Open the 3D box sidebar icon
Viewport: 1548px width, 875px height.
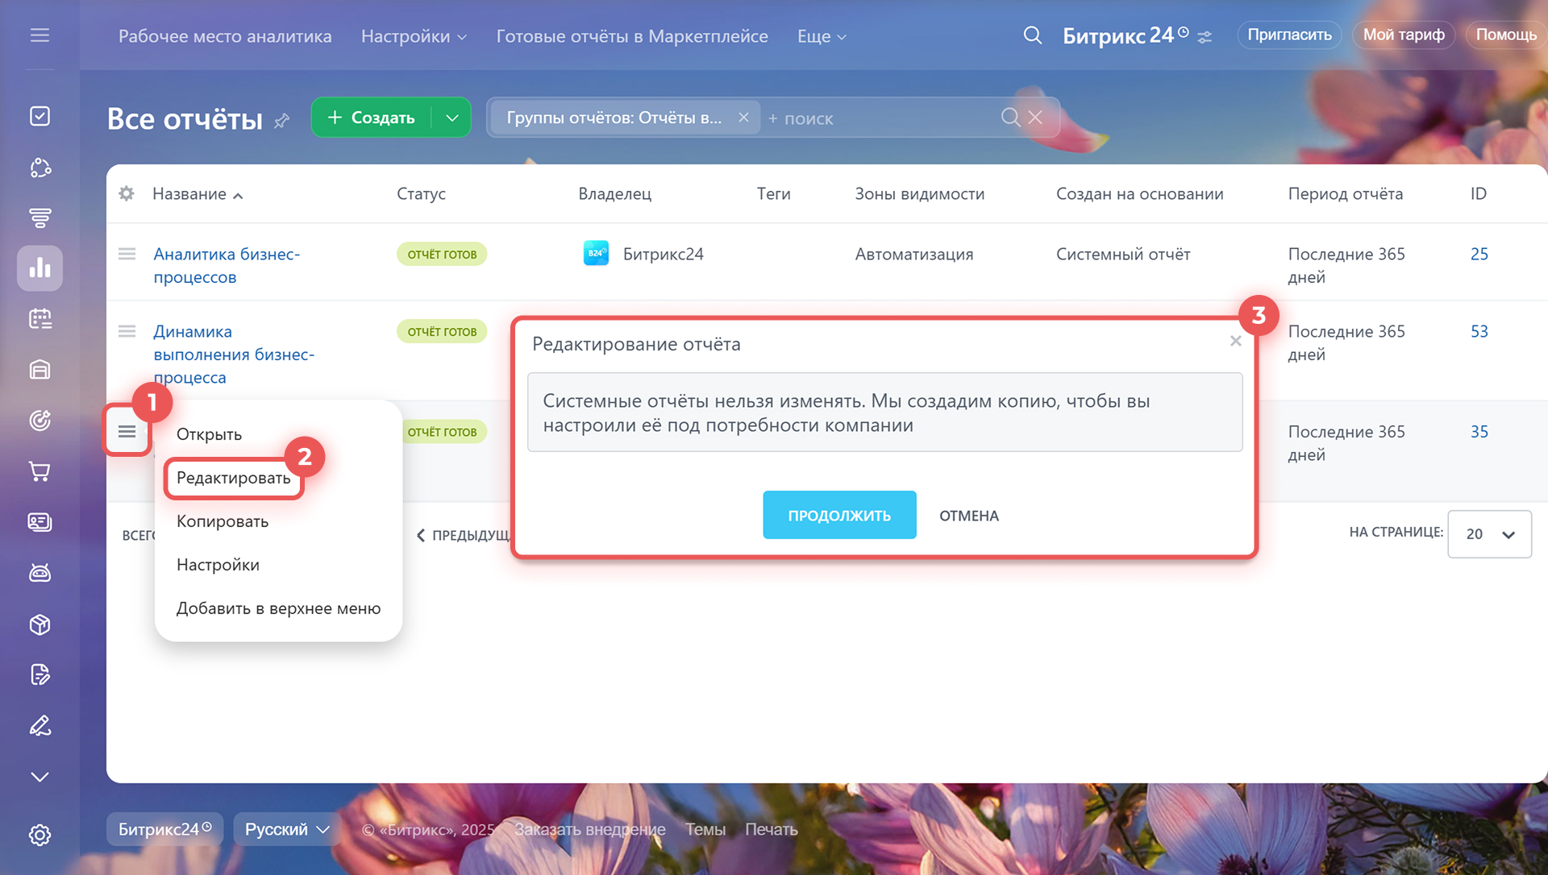[40, 624]
